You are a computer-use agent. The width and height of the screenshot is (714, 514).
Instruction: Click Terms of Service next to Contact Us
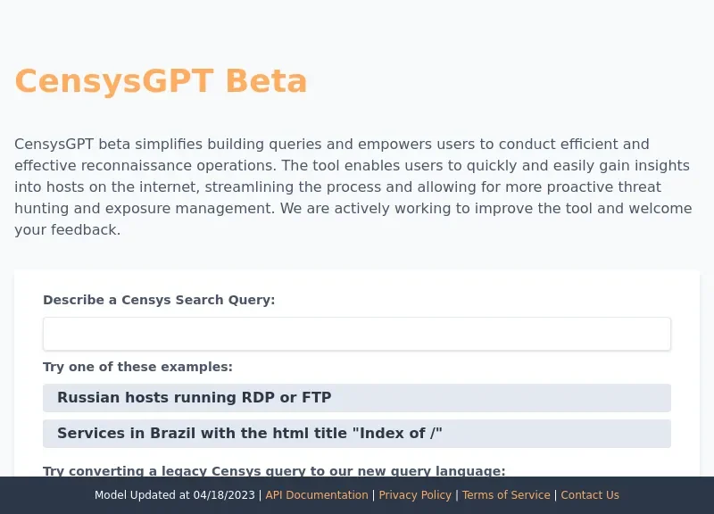(x=506, y=495)
